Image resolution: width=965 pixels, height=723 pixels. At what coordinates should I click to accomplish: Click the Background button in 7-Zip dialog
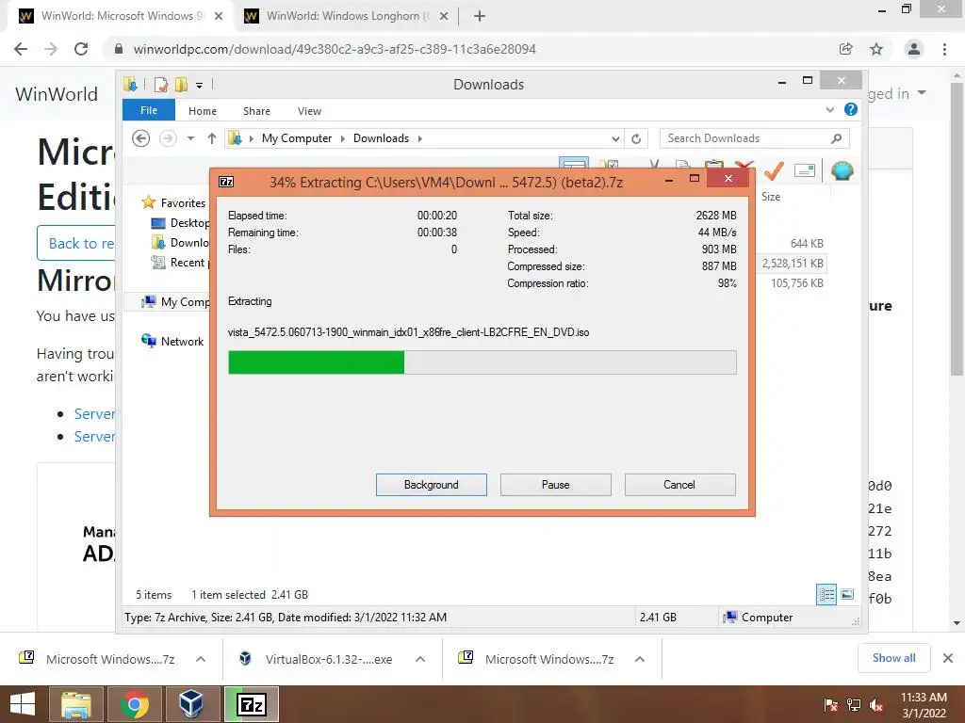click(x=431, y=485)
